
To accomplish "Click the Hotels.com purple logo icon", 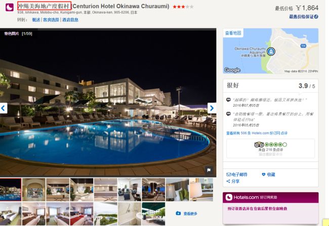I will click(10, 8).
